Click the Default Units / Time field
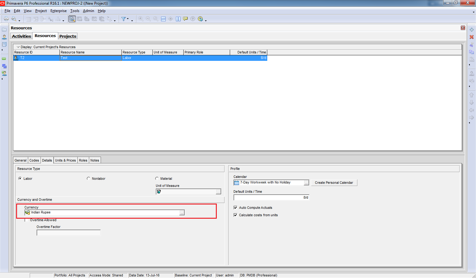476x278 pixels. click(x=271, y=197)
